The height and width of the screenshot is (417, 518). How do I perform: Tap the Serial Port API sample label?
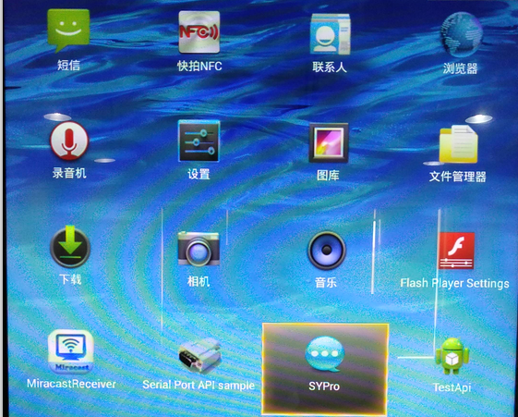click(199, 385)
